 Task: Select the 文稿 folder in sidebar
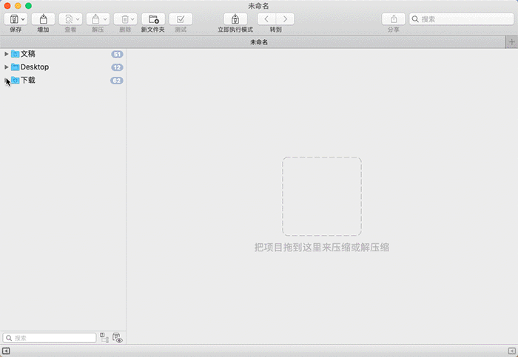coord(63,54)
